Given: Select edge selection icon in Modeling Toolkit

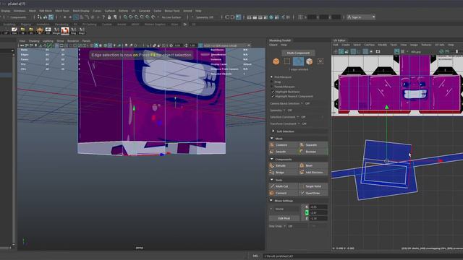Looking at the screenshot, I should tap(298, 61).
